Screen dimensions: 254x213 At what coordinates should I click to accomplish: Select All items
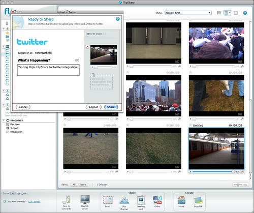click(74, 185)
